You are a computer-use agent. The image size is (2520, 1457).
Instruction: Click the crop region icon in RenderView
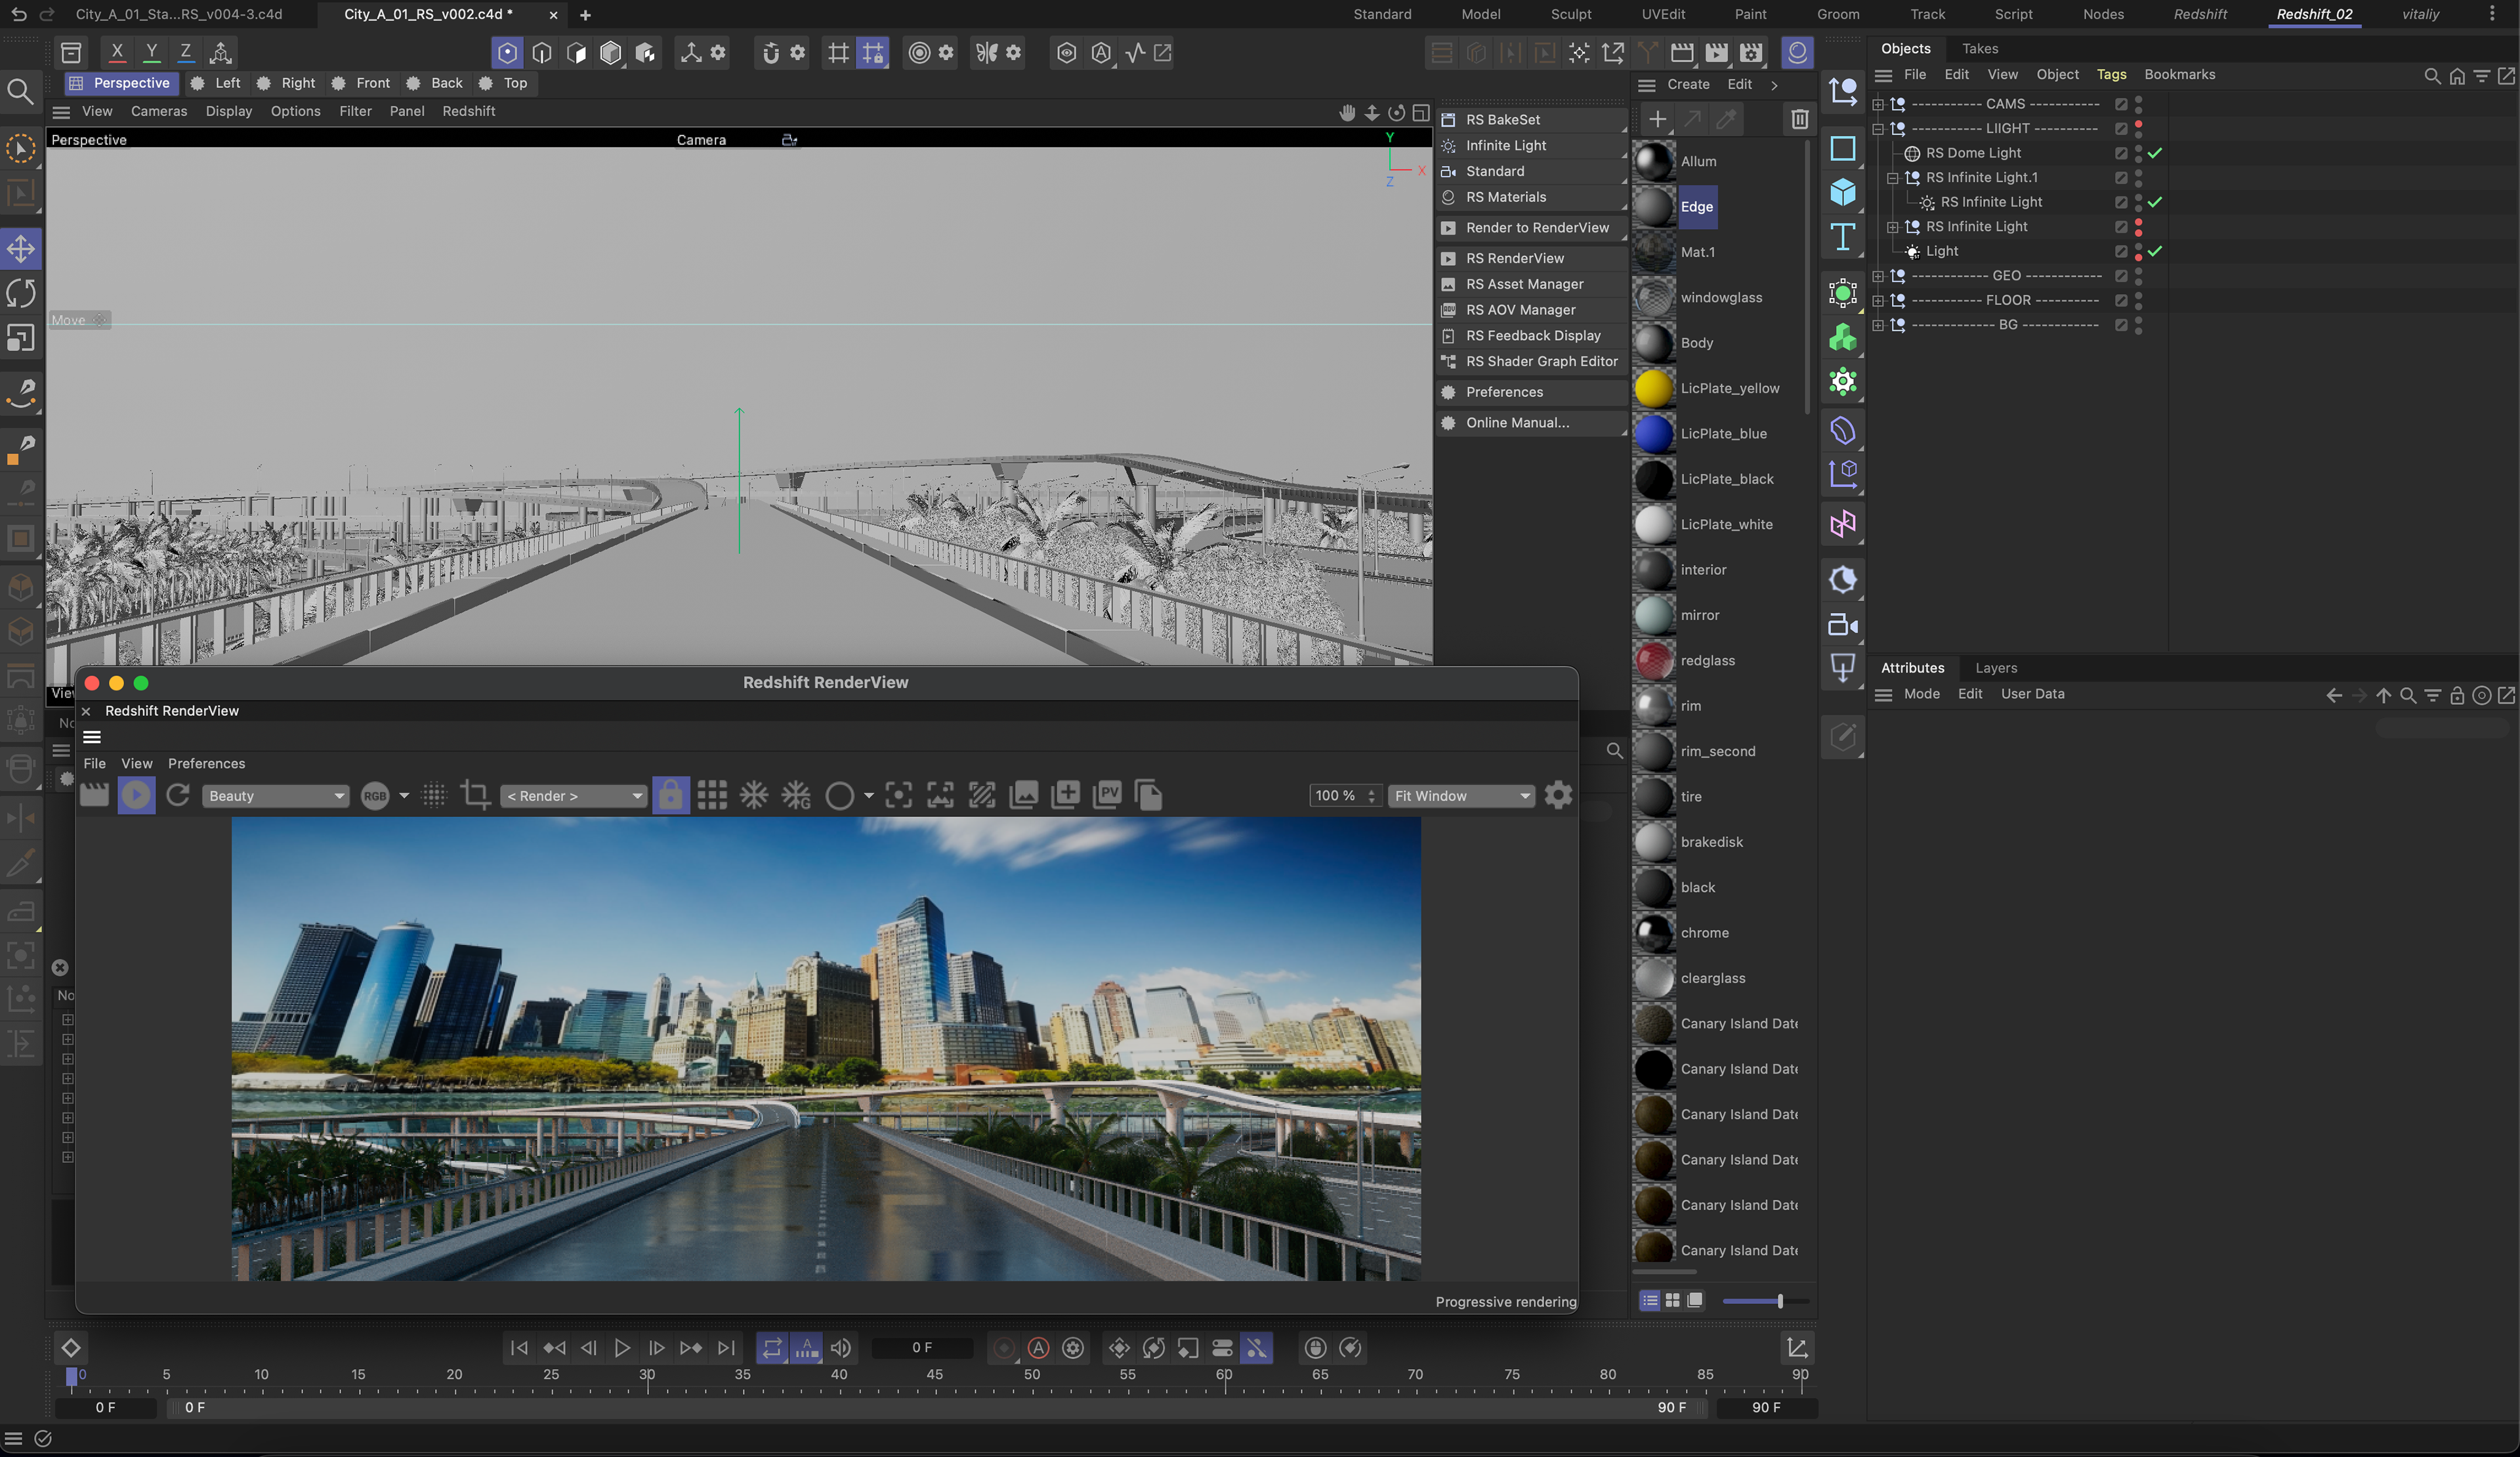point(475,795)
